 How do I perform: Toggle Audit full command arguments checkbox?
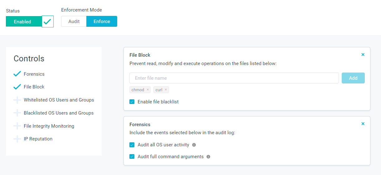132,157
